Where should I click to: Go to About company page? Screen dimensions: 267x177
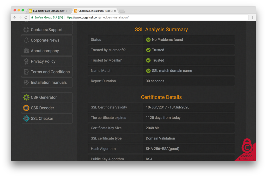pyautogui.click(x=47, y=51)
